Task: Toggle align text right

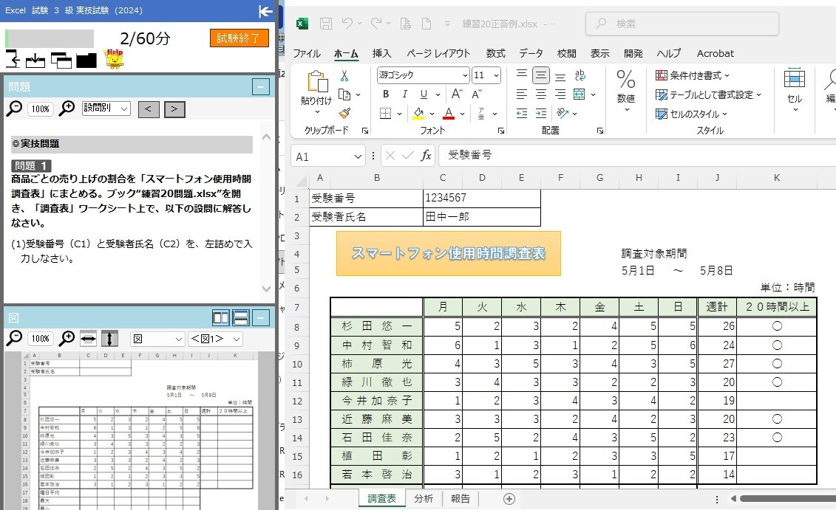Action: coord(560,94)
